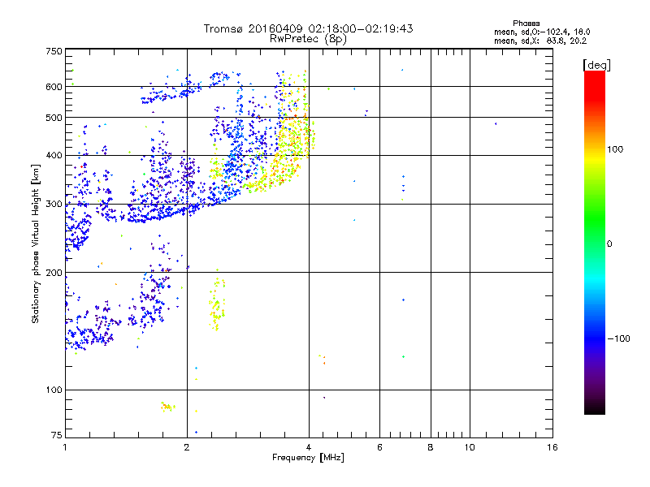Click the '2' frequency tick label

(x=187, y=447)
